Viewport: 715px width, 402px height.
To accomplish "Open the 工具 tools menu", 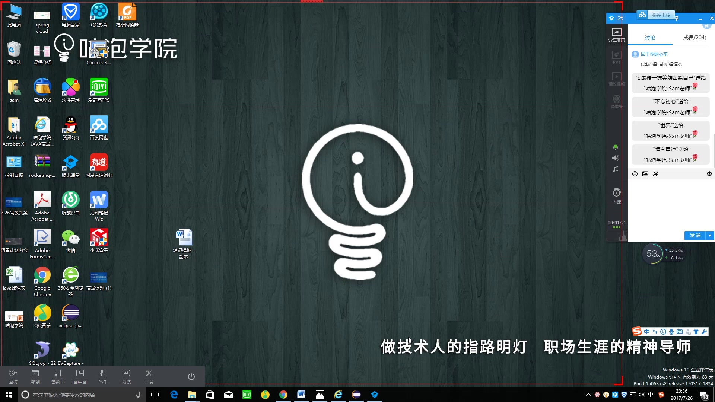I will coord(149,377).
